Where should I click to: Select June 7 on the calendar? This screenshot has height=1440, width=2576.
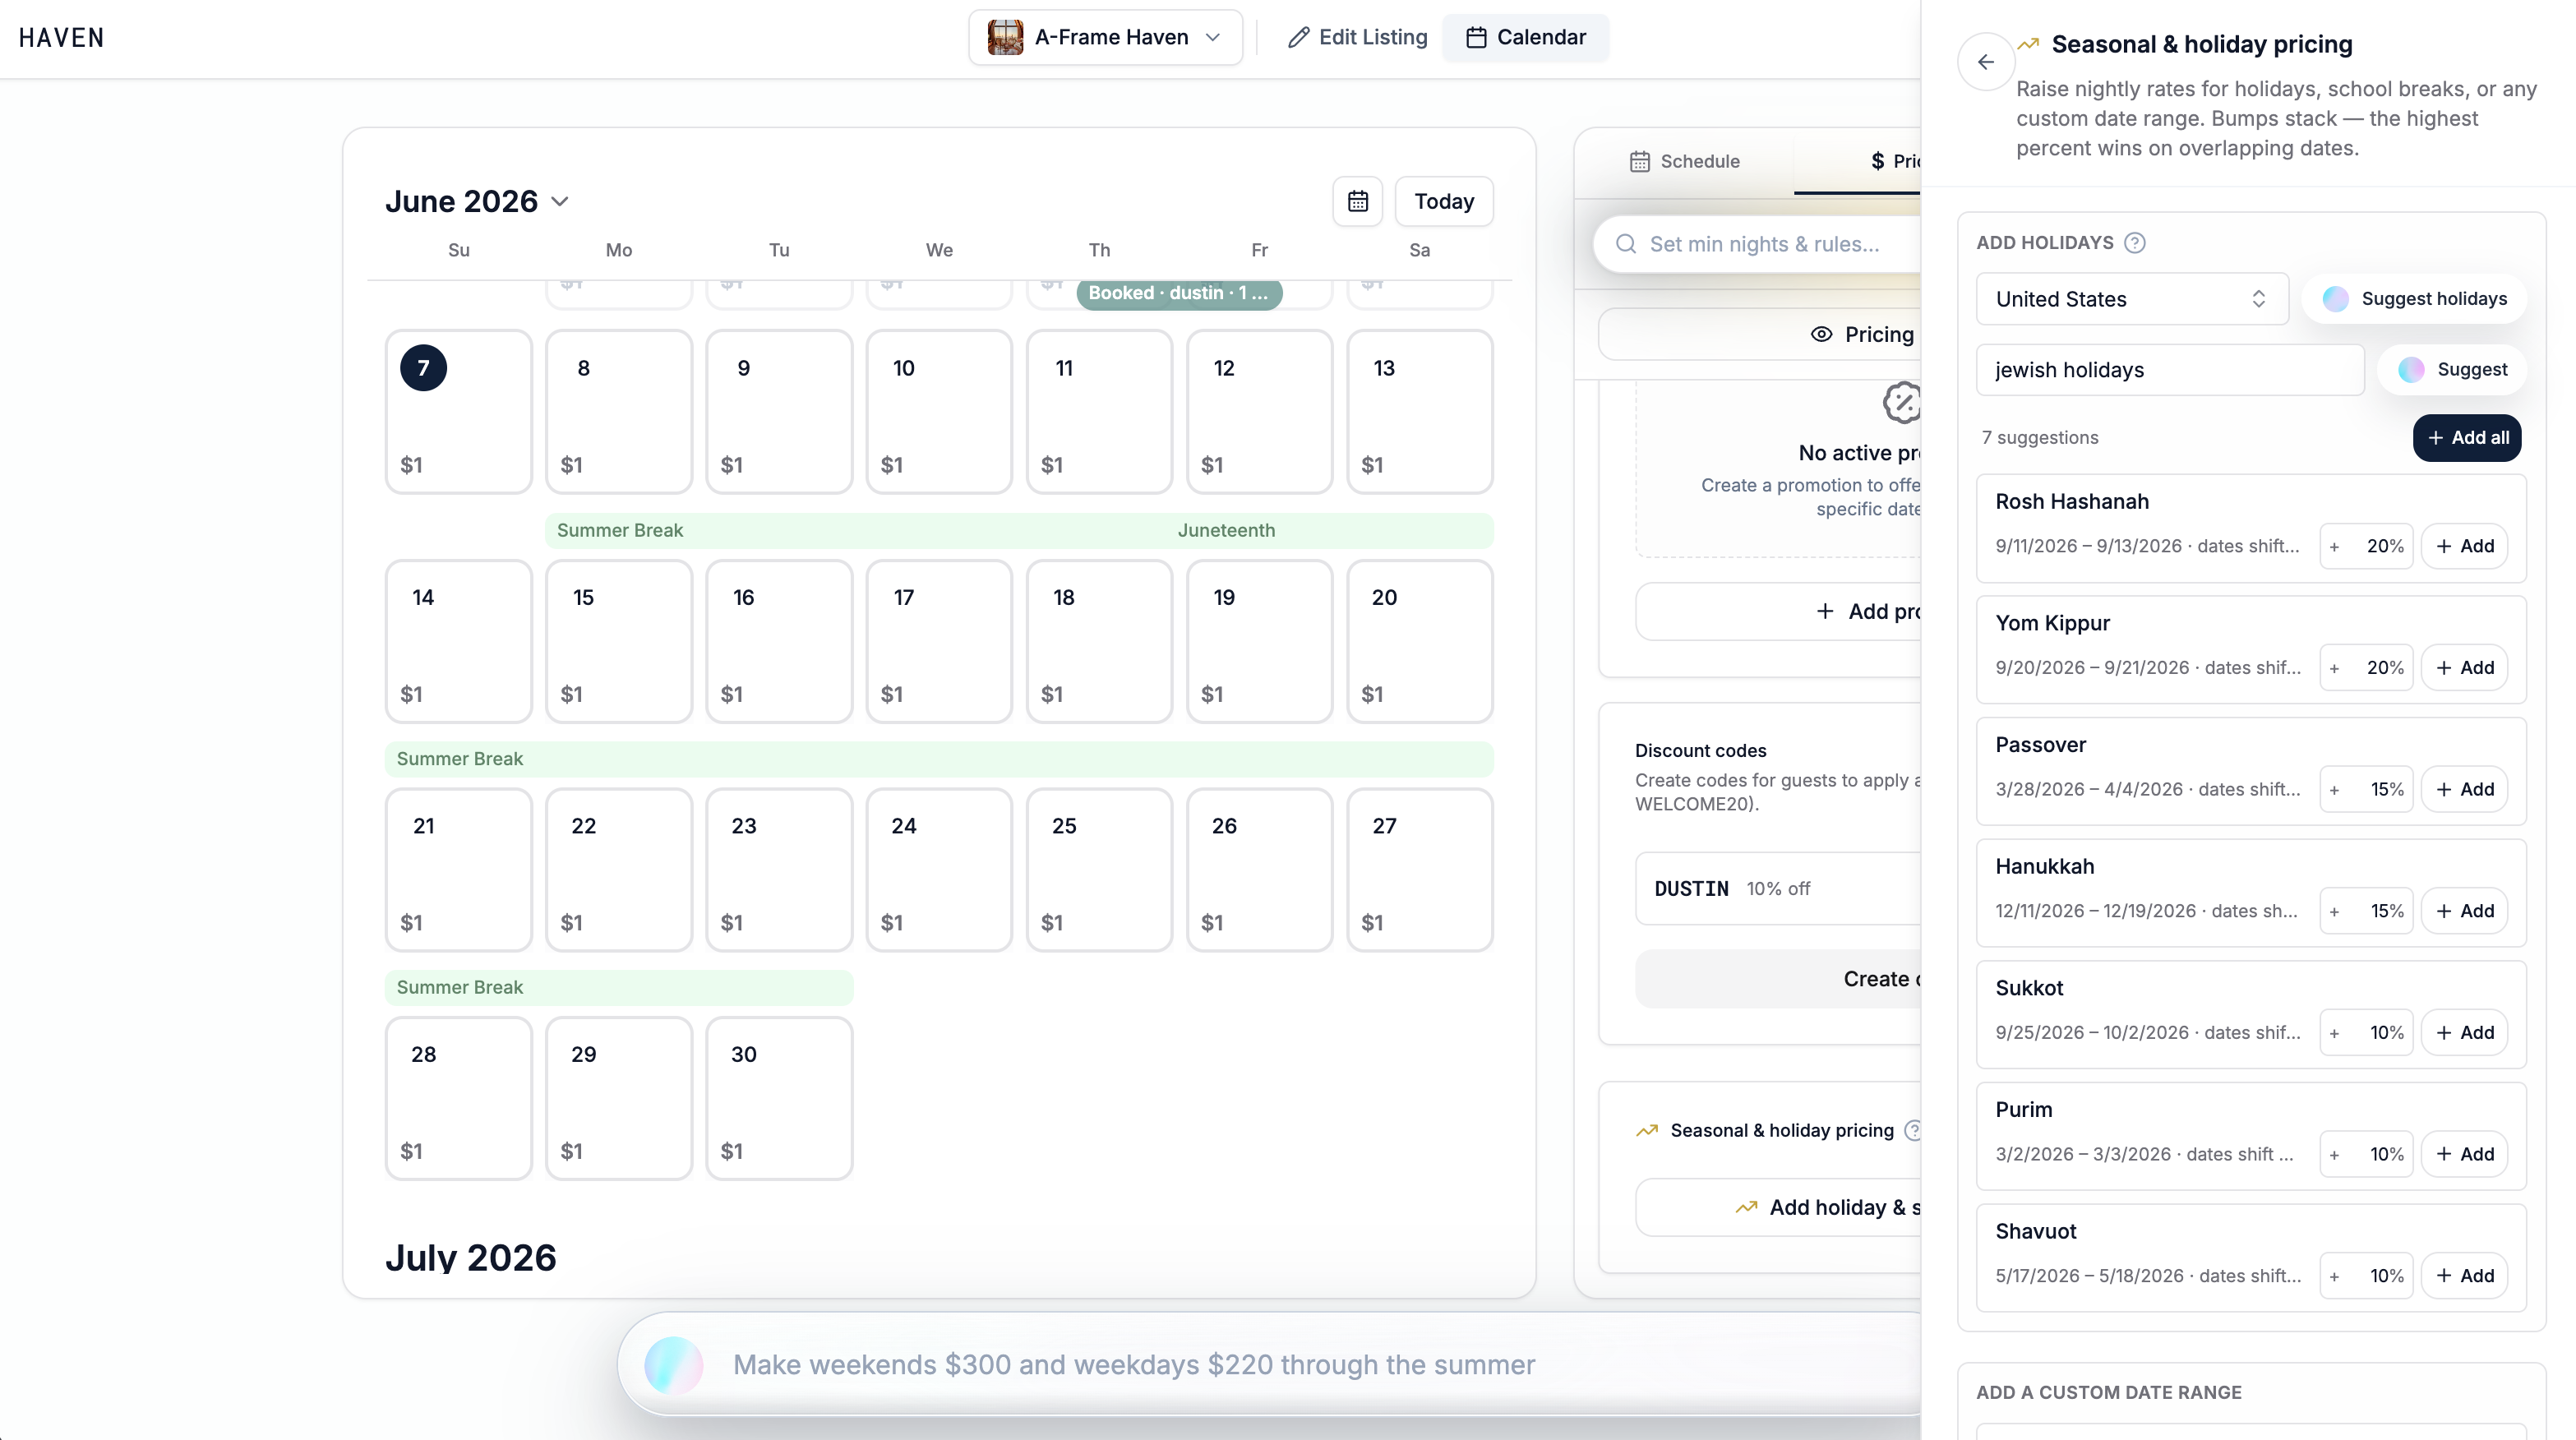[458, 412]
